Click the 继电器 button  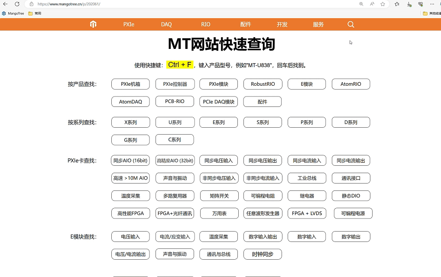307,196
